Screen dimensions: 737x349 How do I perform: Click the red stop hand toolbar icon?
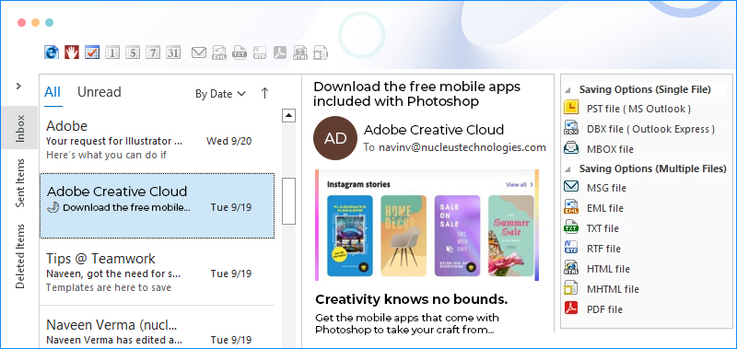point(72,52)
